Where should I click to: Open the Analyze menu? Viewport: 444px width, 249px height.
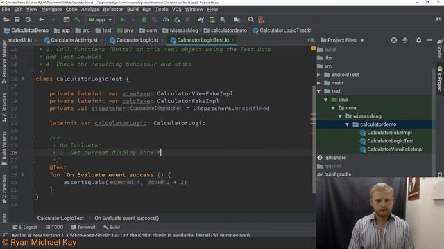pyautogui.click(x=90, y=9)
